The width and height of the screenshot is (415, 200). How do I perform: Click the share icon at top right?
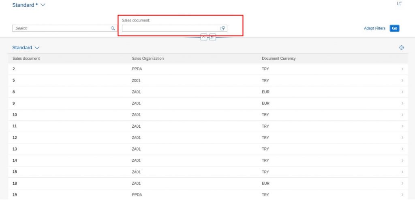point(399,3)
